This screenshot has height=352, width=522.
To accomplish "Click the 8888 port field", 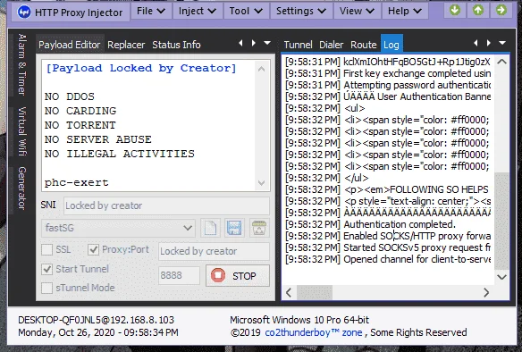I will coord(179,275).
